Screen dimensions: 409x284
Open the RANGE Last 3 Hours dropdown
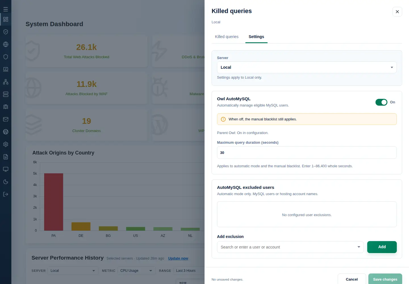coord(189,271)
